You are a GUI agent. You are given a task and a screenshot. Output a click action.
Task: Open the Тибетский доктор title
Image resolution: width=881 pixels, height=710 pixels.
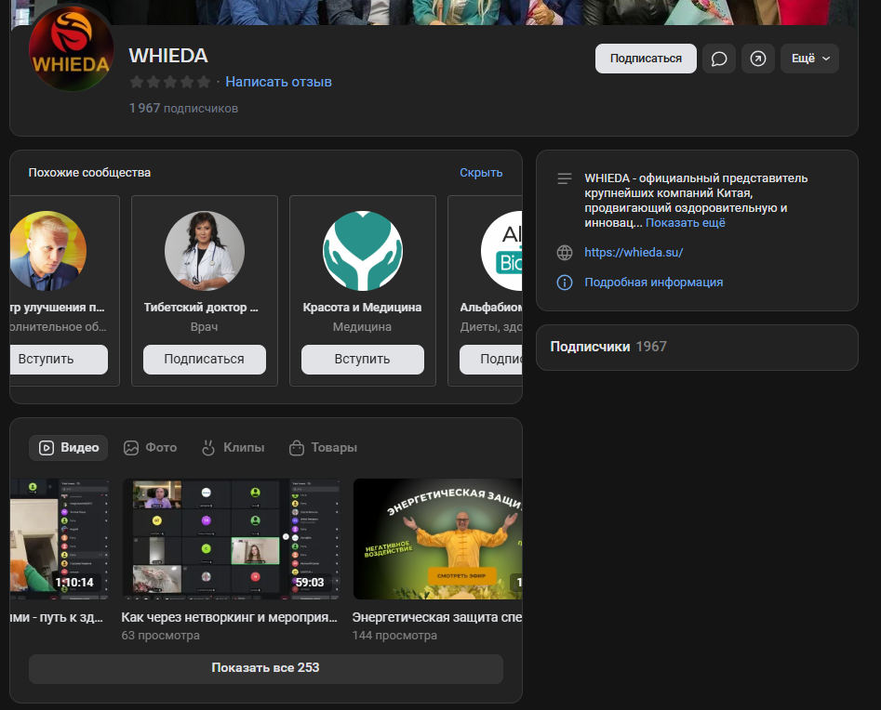201,308
